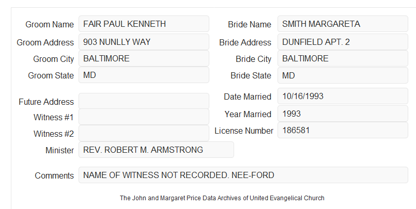Select the empty Witness #1 field
The height and width of the screenshot is (209, 416).
[x=144, y=117]
